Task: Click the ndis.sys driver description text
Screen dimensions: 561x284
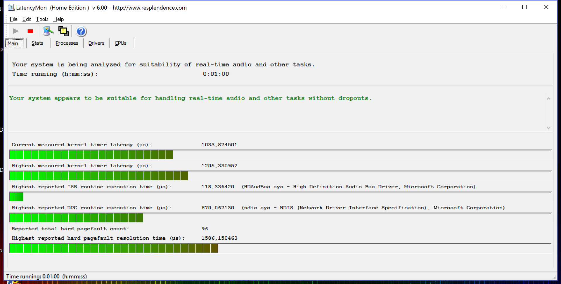Action: click(373, 208)
